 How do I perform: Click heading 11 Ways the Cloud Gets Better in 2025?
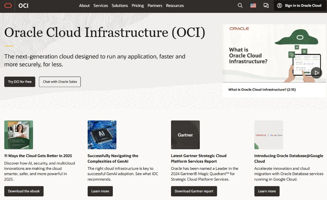point(38,156)
